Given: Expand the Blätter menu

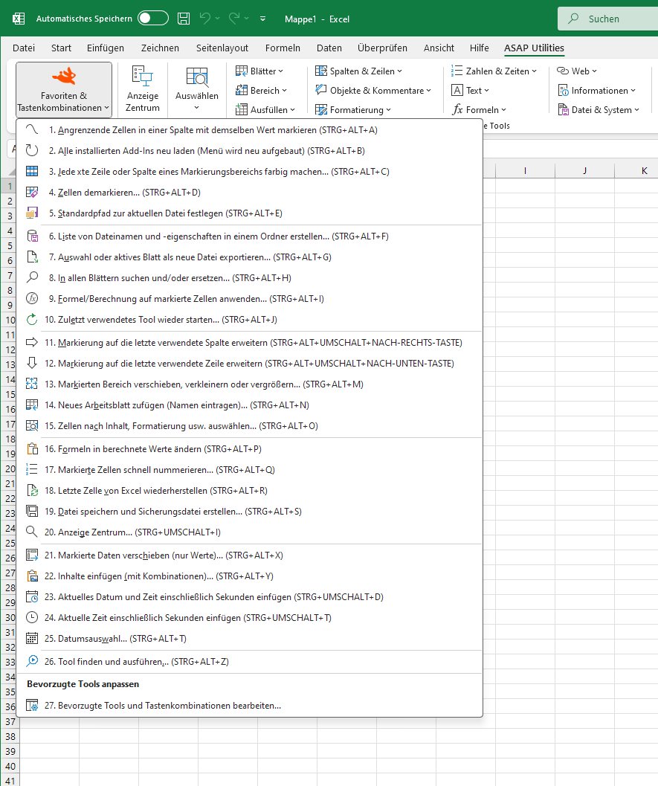Looking at the screenshot, I should [x=259, y=71].
